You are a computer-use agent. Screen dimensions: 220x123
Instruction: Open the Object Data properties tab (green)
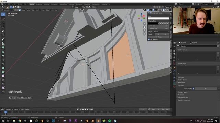pos(174,83)
